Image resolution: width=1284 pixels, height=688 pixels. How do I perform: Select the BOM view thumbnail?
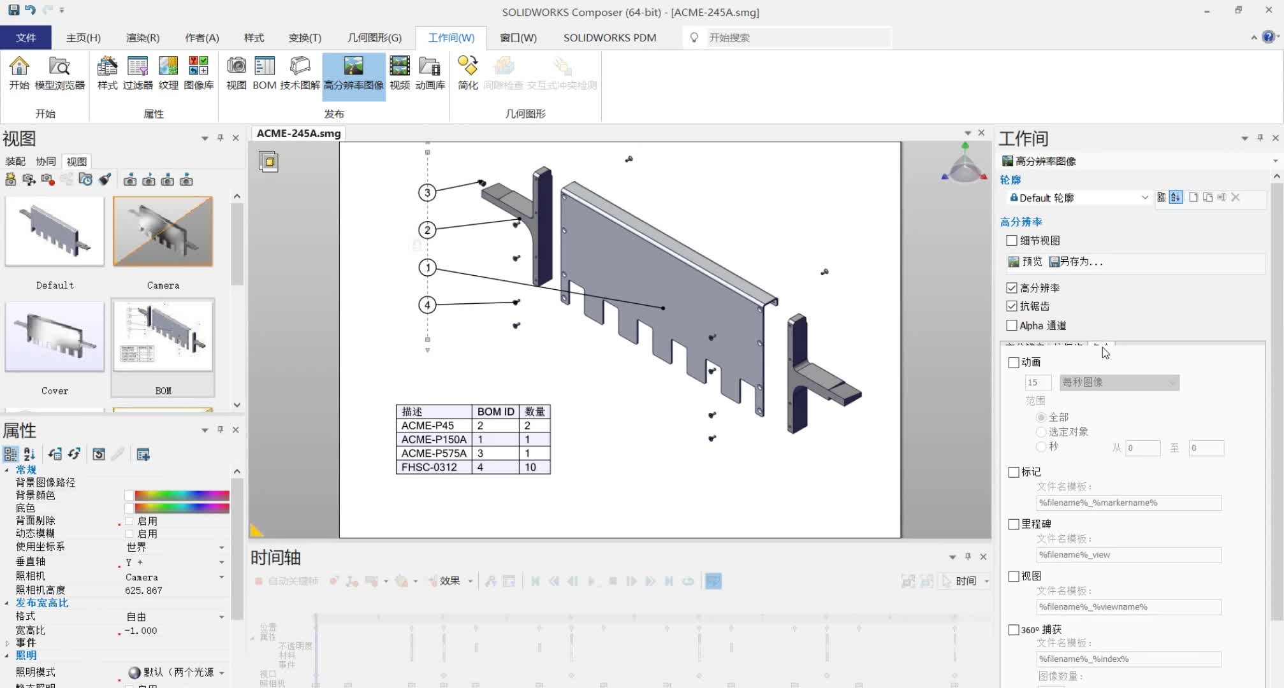tap(163, 337)
